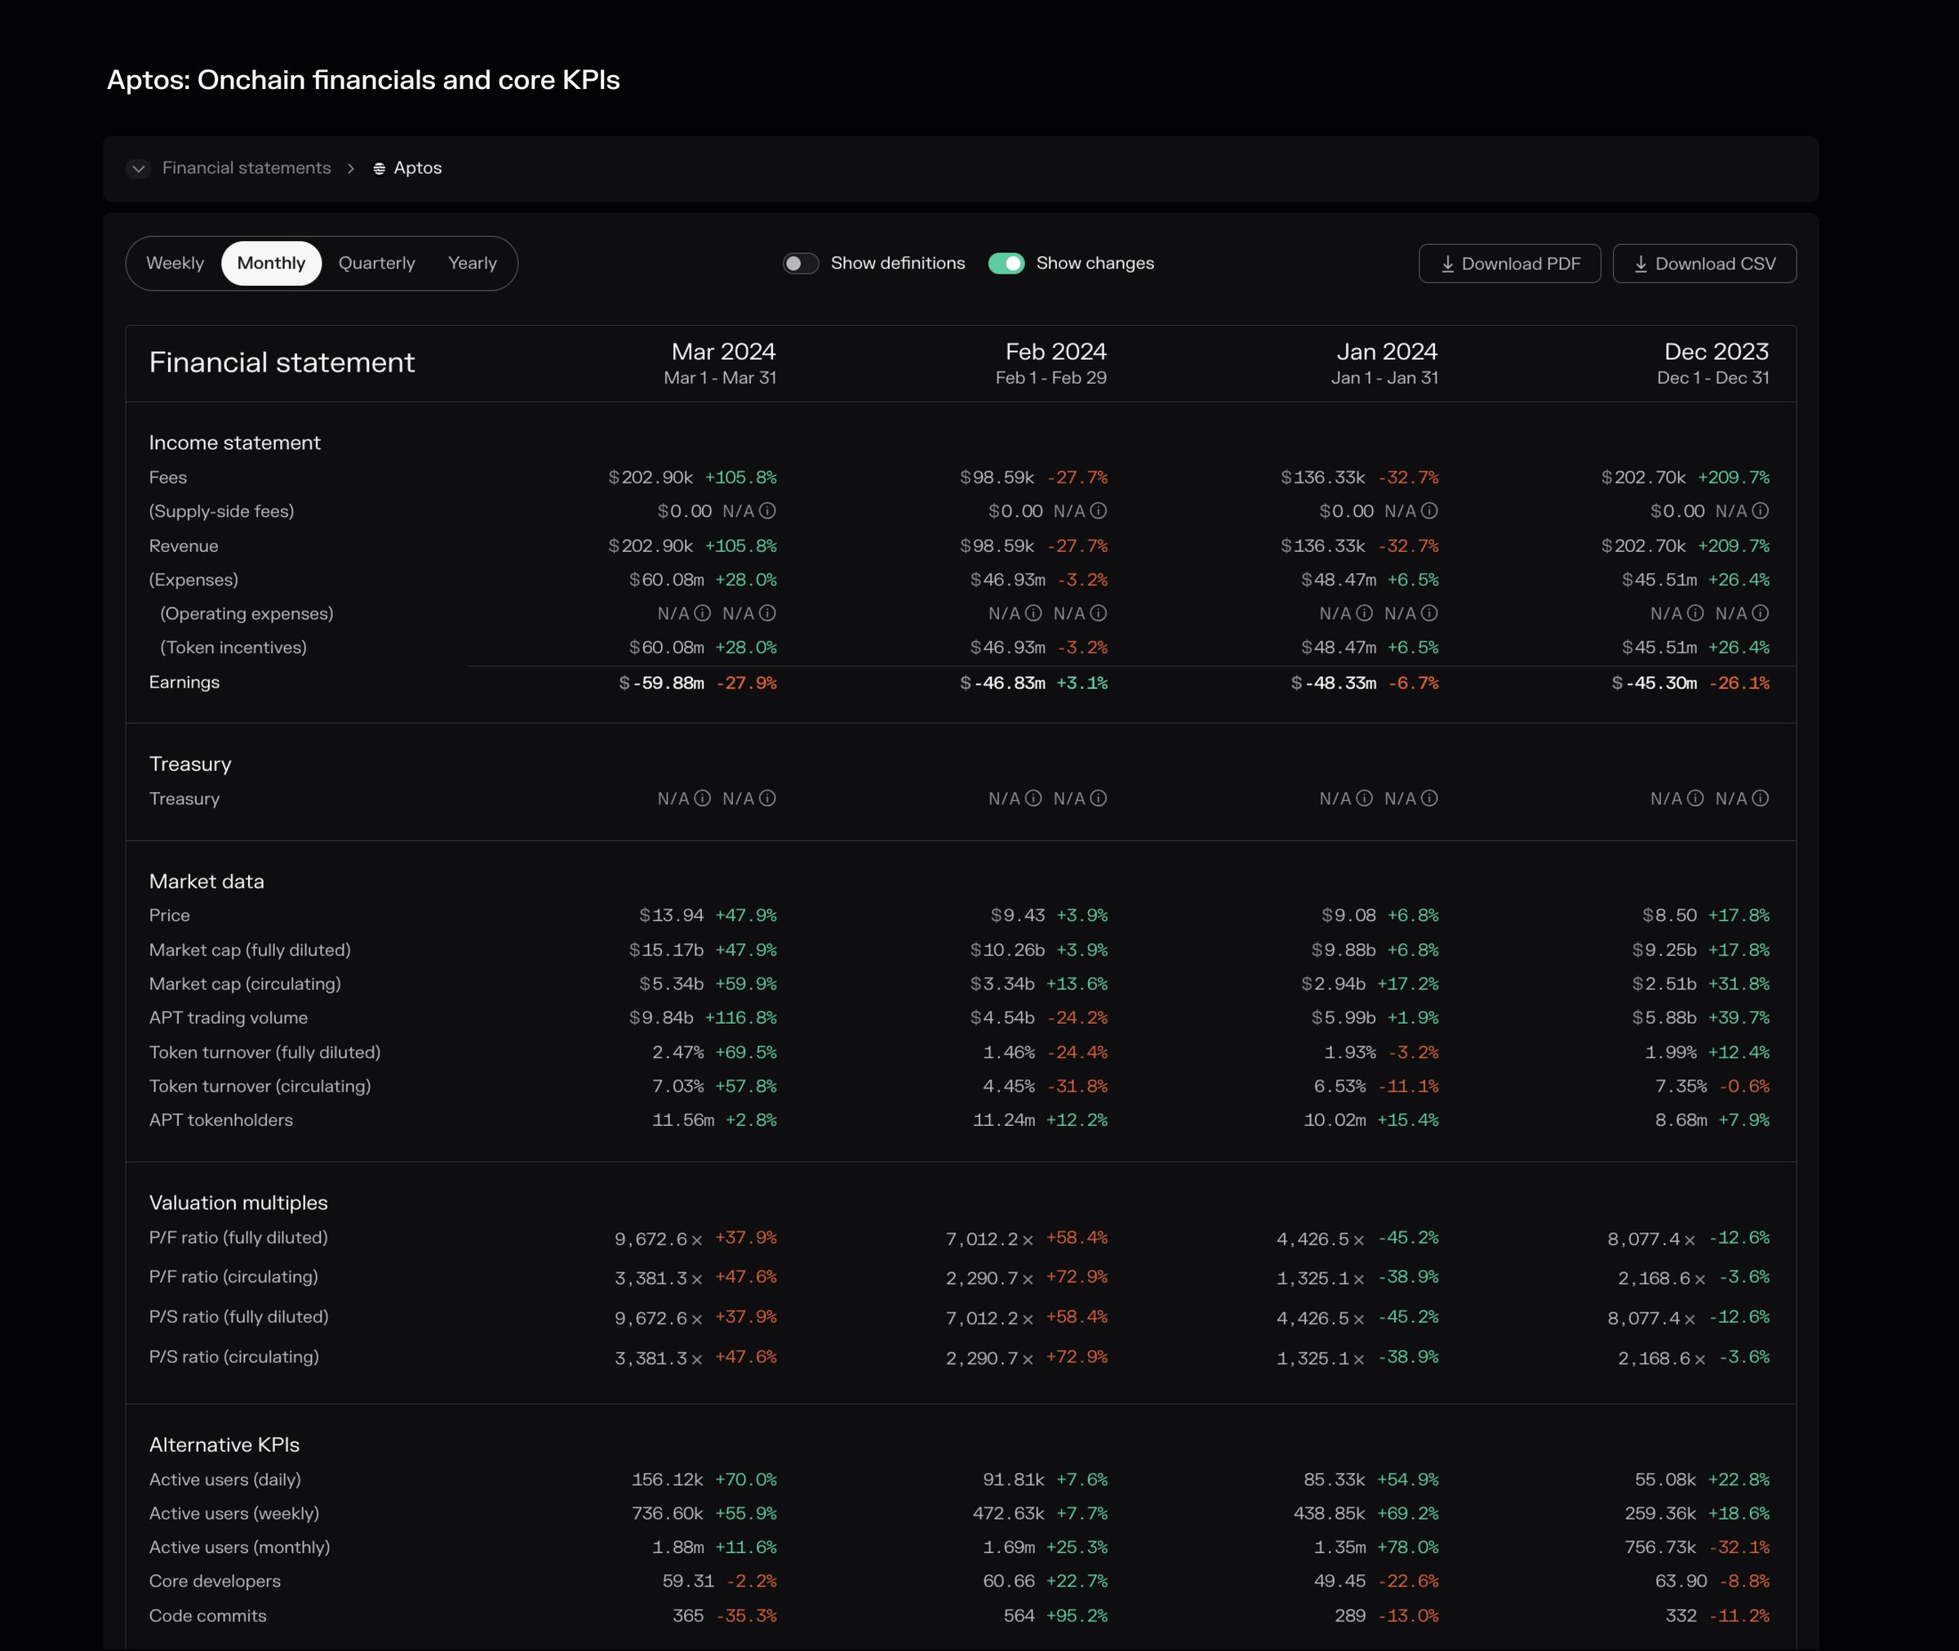Screen dimensions: 1959x1651
Task: Click info icon next to Dec 2023 Treasury change N/A
Action: 1760,799
